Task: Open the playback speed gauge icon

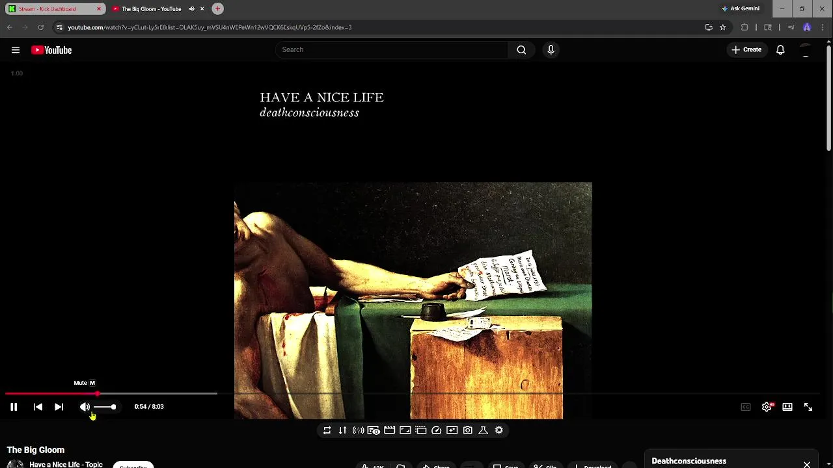Action: (x=436, y=430)
